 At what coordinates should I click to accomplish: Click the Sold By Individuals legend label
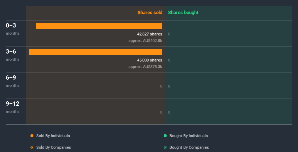click(53, 136)
